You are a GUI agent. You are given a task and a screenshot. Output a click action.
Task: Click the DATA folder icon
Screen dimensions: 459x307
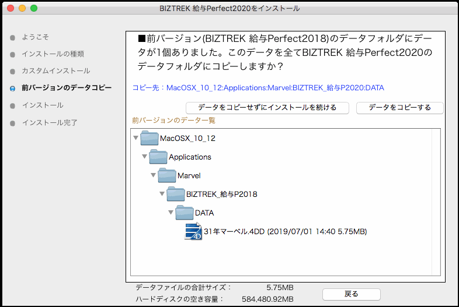(185, 213)
